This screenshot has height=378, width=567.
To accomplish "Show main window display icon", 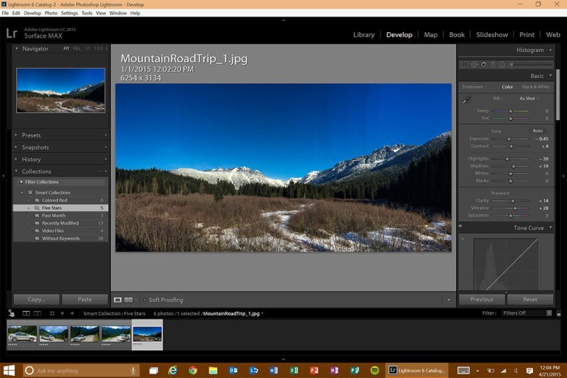I will 27,313.
